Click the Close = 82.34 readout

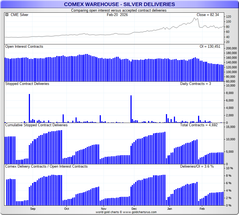[207, 15]
